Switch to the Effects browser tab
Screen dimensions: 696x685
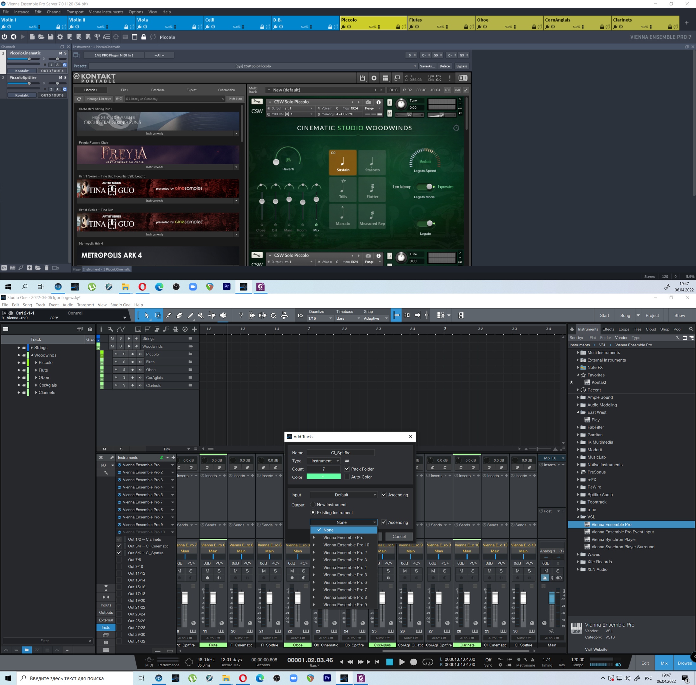pos(608,329)
